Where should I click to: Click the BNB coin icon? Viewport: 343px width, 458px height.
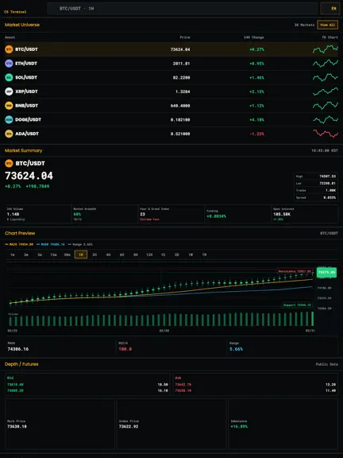click(x=9, y=106)
